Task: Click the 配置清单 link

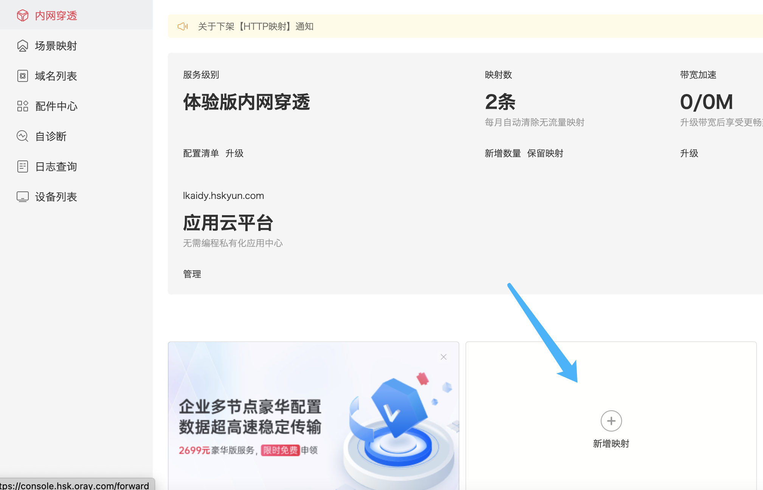Action: 201,153
